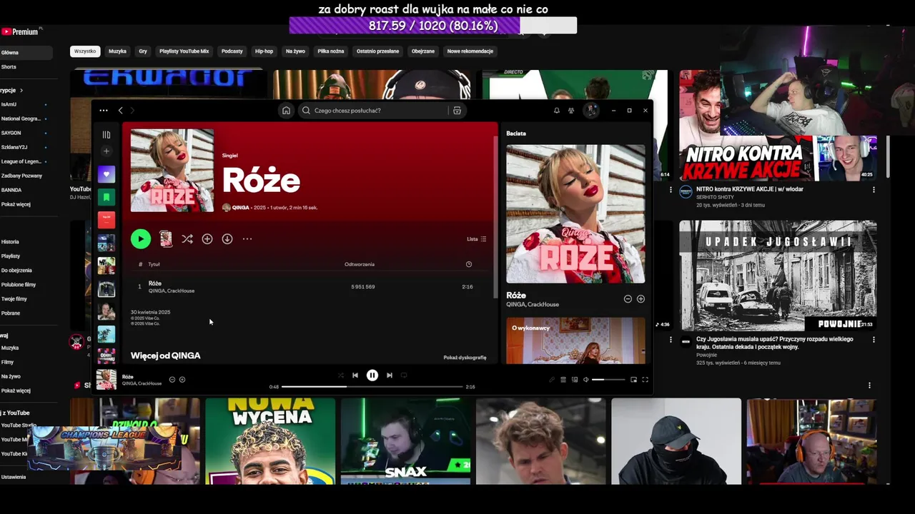Open the small Róże cover in the player bar
This screenshot has height=514, width=915.
pos(107,380)
